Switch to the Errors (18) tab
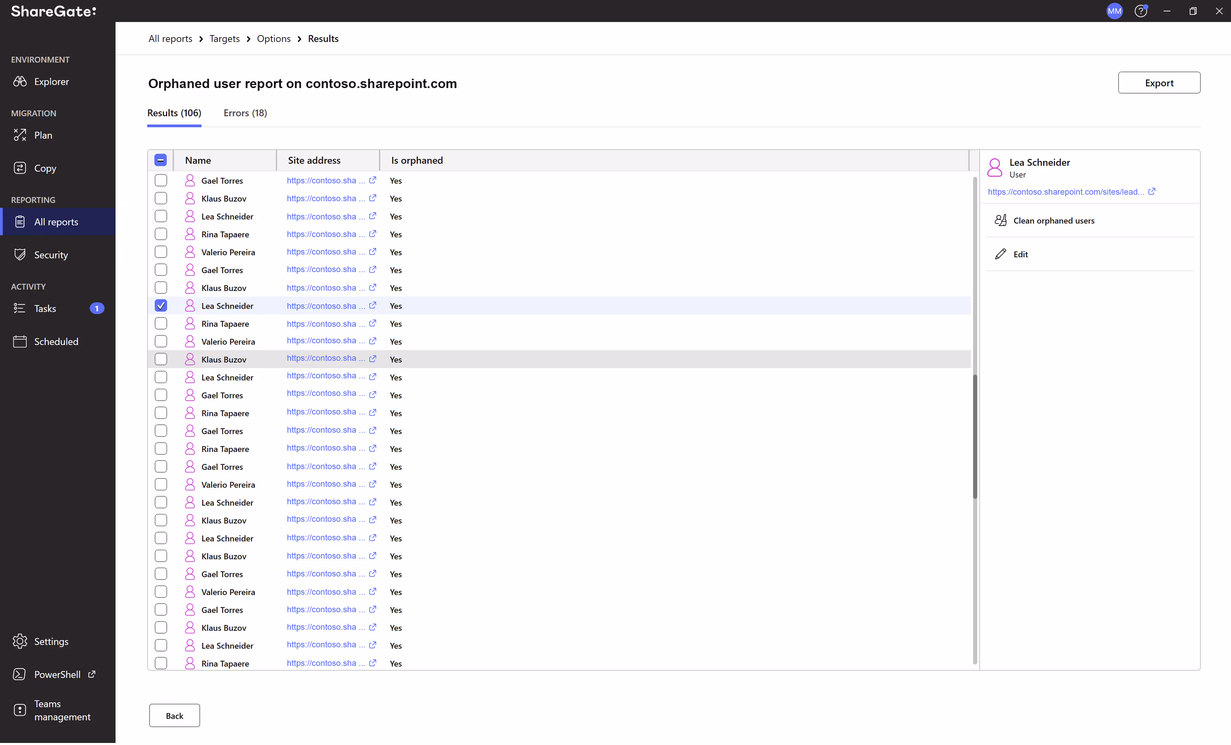 245,113
